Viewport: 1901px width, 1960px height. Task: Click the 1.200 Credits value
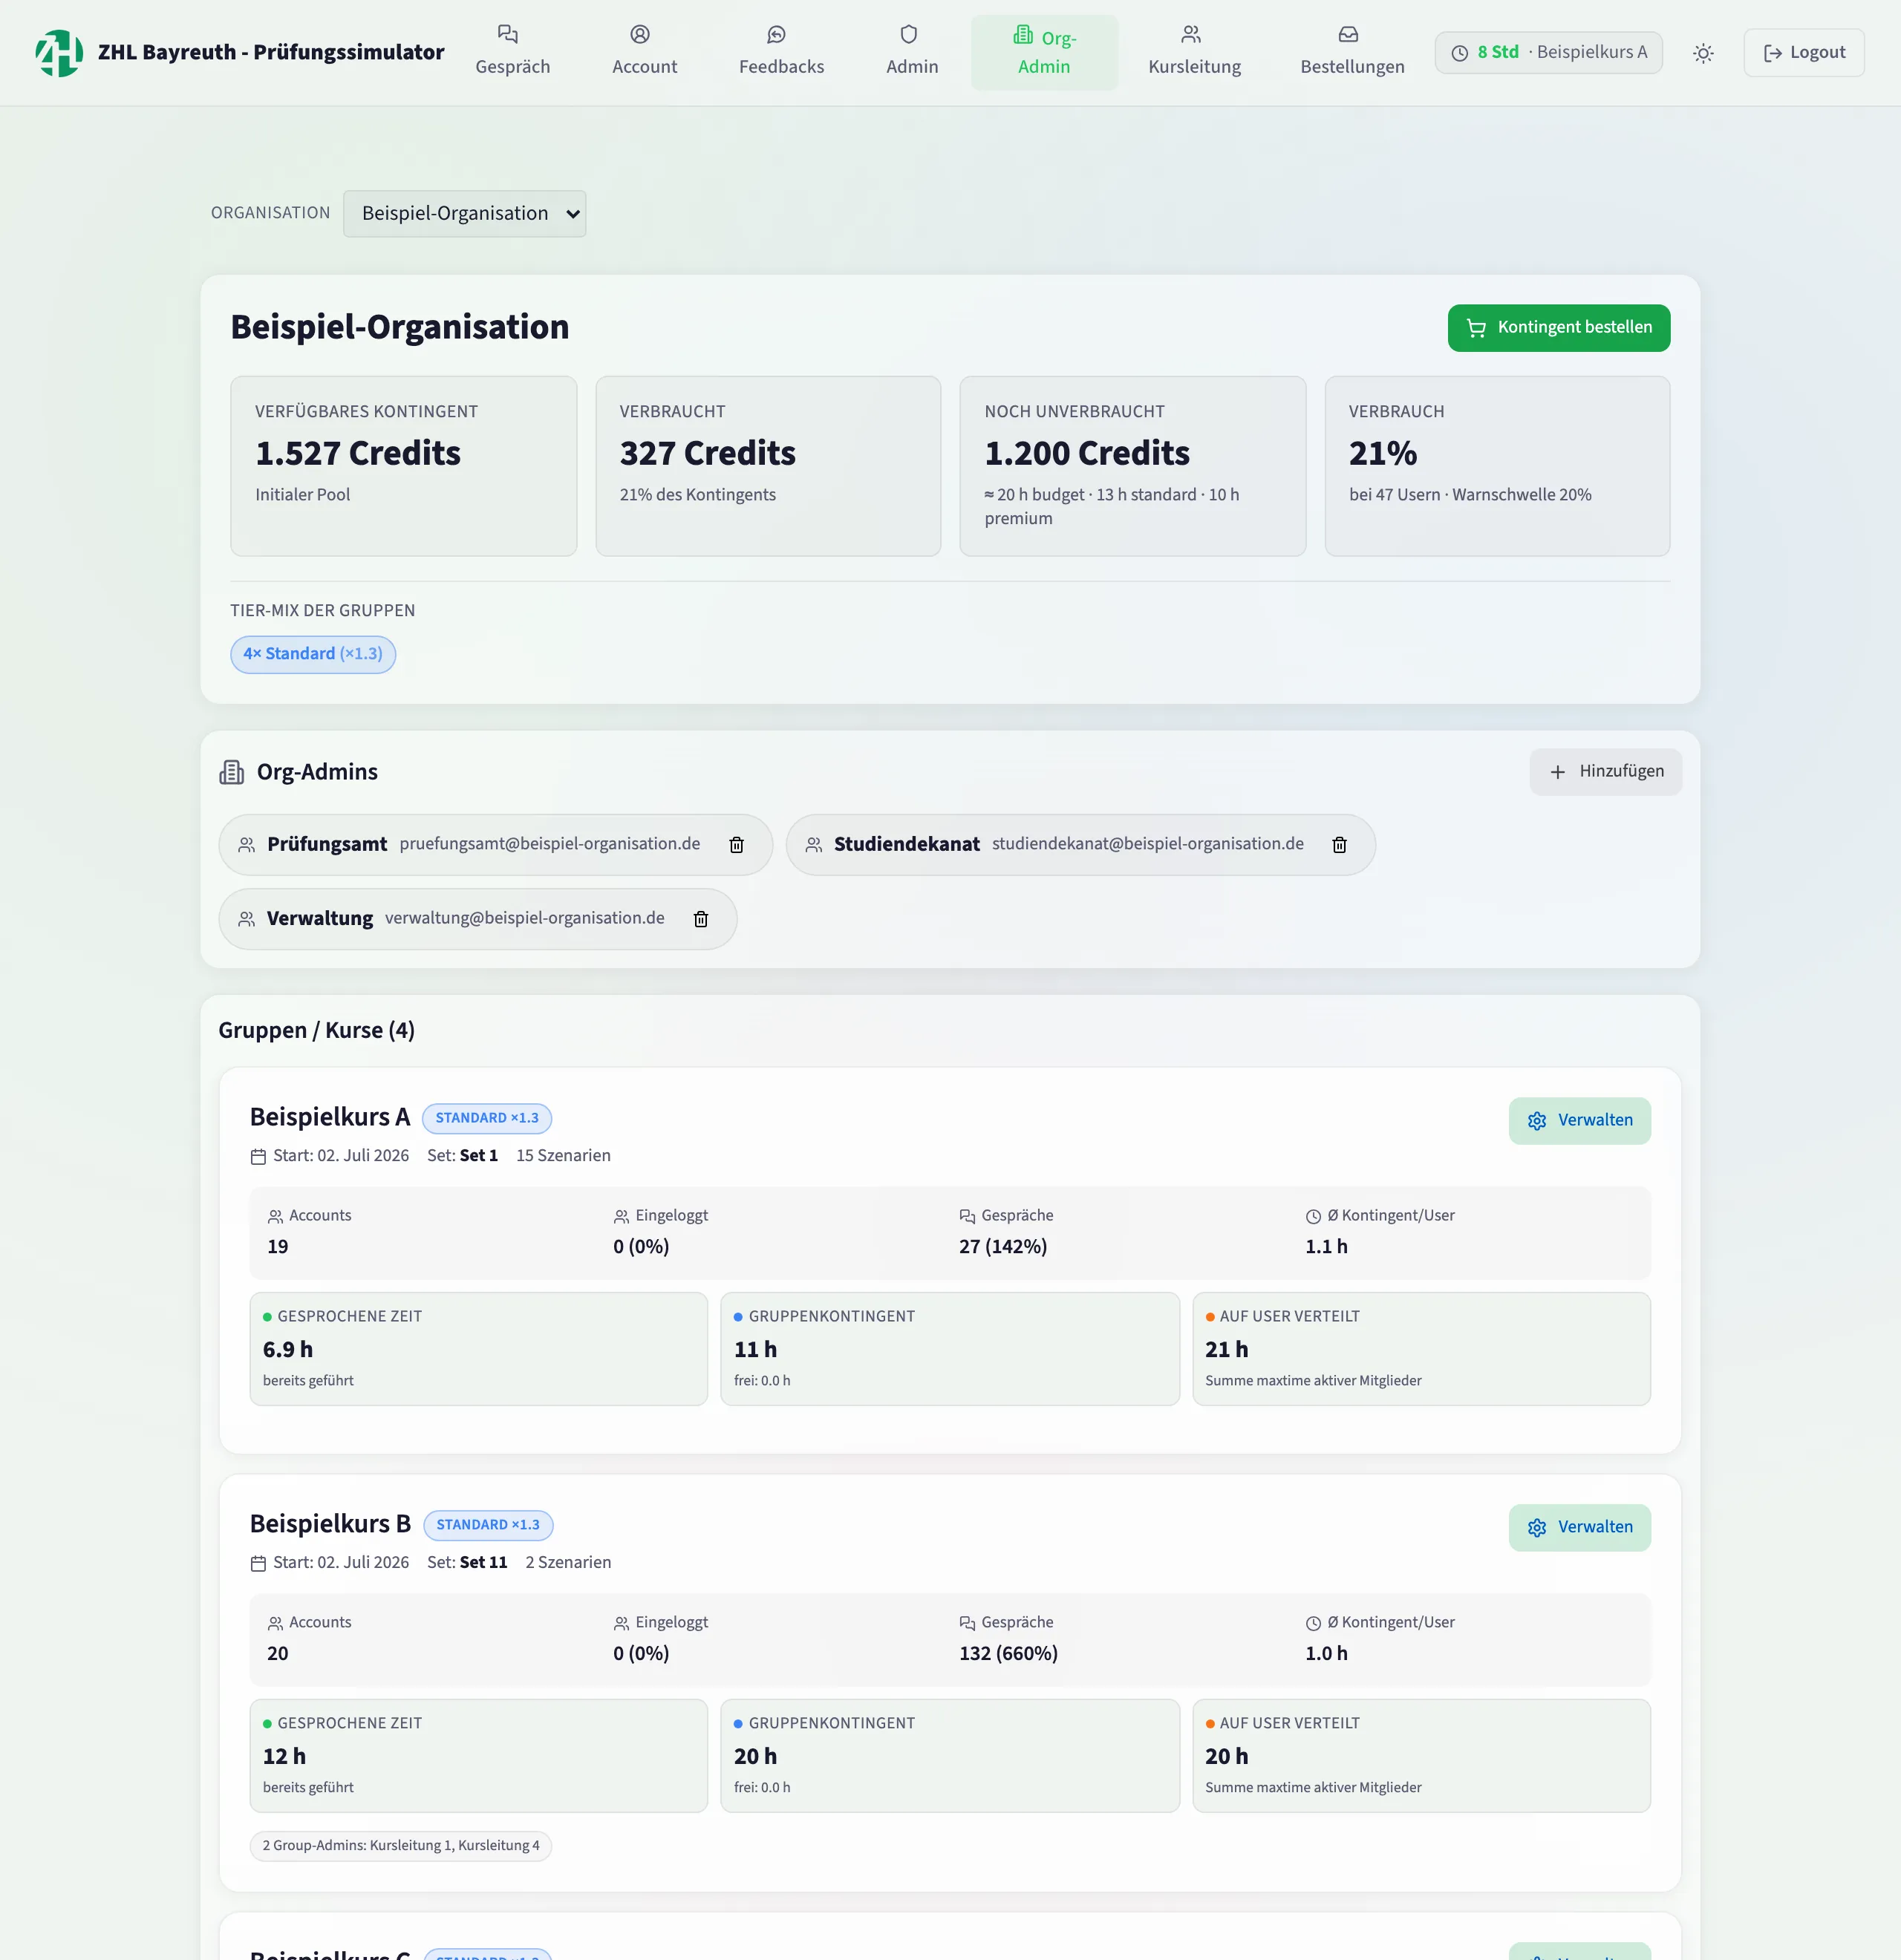click(x=1087, y=454)
